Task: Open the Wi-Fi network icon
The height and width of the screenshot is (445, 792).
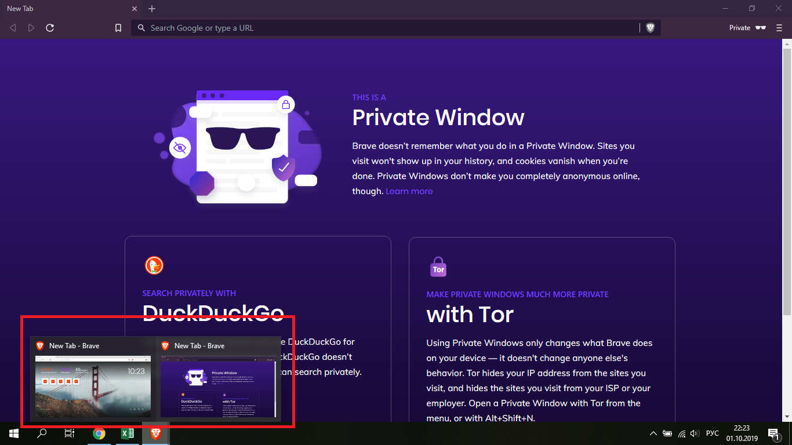Action: [682, 433]
